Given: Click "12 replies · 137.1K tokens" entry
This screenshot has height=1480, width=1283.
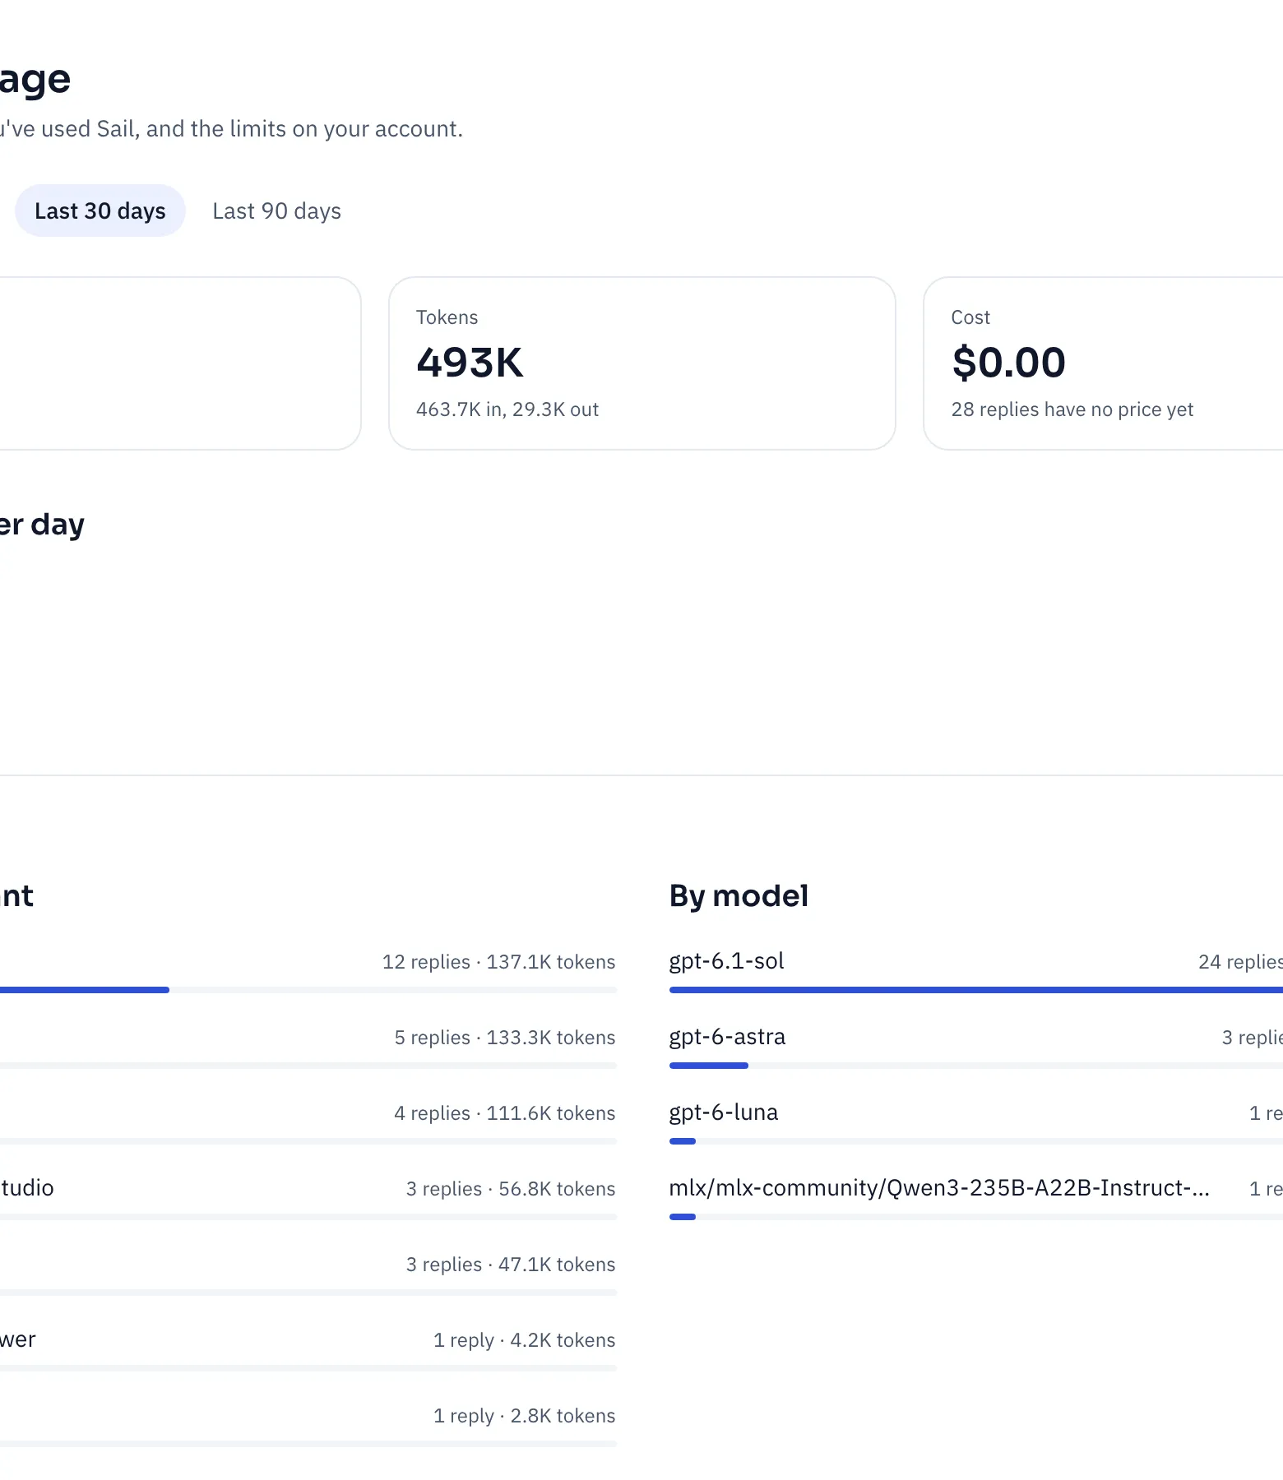Looking at the screenshot, I should pyautogui.click(x=498, y=962).
